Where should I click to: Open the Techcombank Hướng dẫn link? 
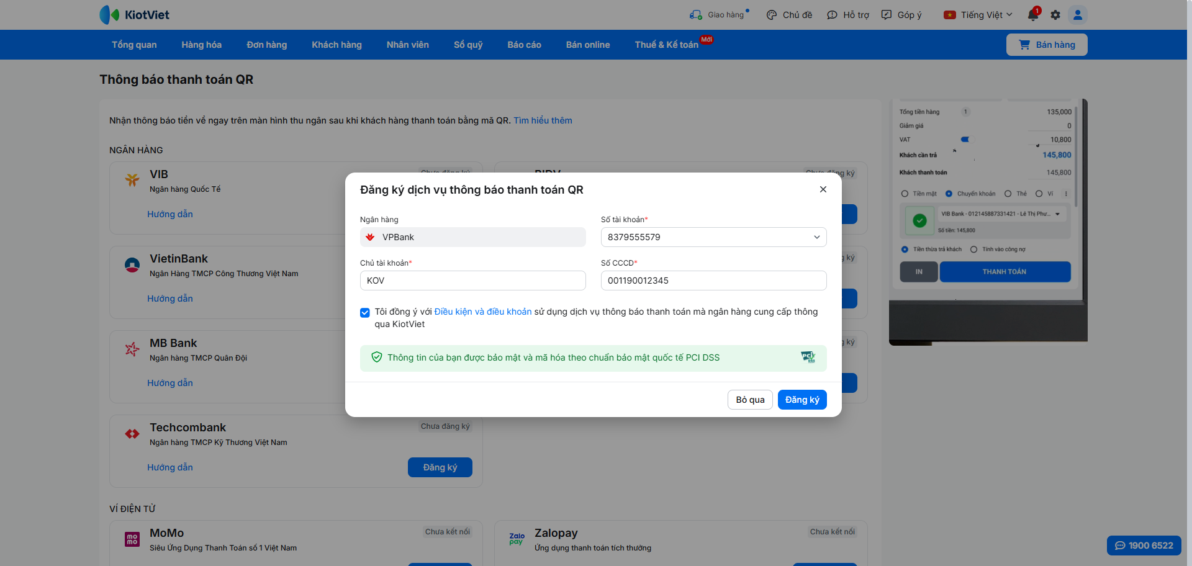tap(170, 467)
